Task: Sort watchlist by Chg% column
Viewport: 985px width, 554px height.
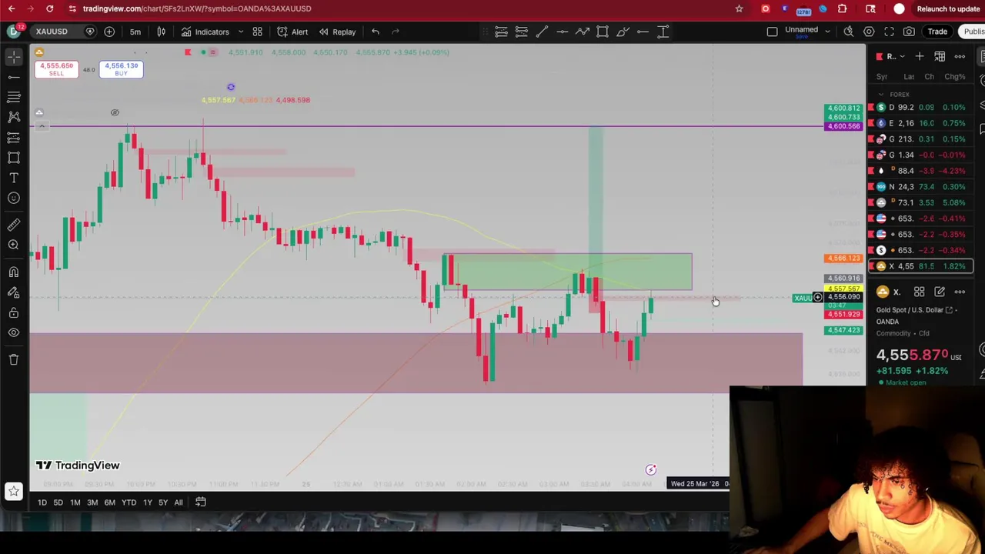Action: pyautogui.click(x=954, y=77)
